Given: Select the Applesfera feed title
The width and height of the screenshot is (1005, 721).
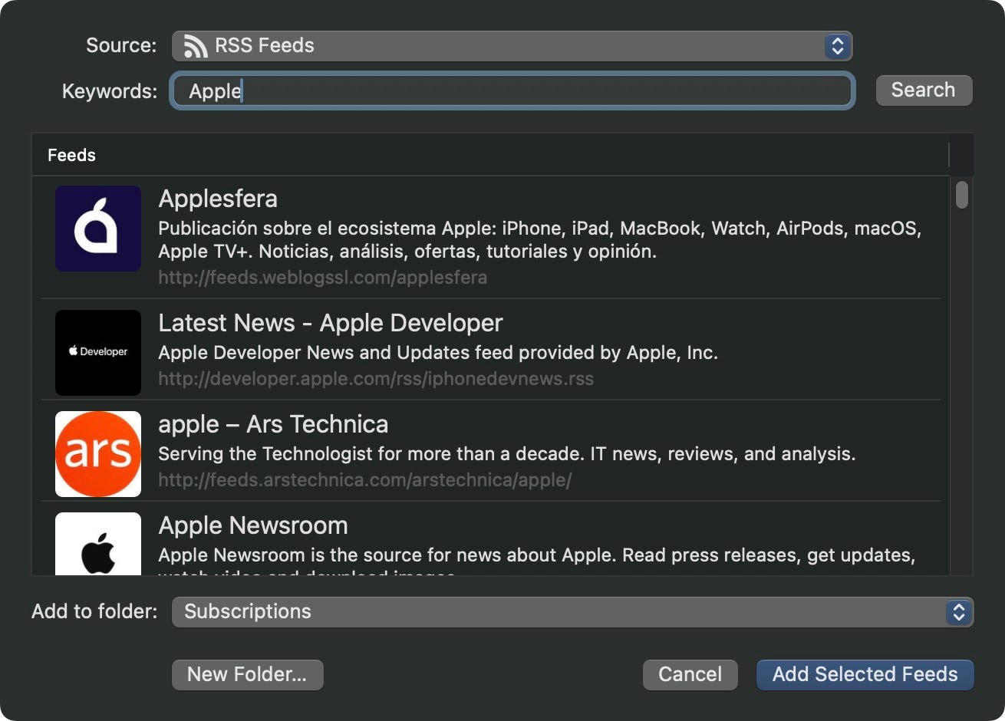Looking at the screenshot, I should tap(218, 199).
